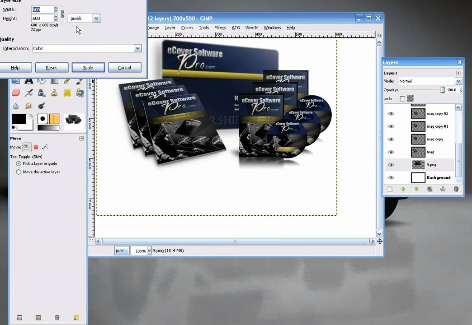
Task: Click the Height field stepper arrows
Action: (56, 19)
